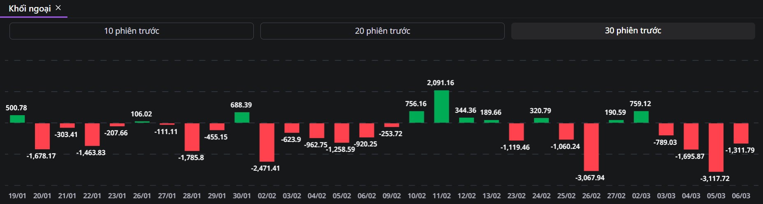Click the red bar for 05/03
Viewport: 763px width, 204px height.
point(716,147)
